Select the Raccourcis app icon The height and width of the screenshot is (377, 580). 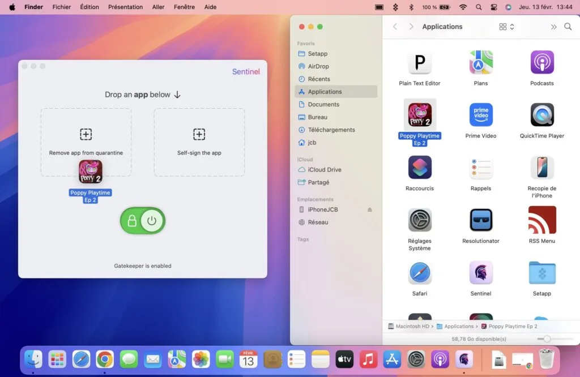coord(420,168)
